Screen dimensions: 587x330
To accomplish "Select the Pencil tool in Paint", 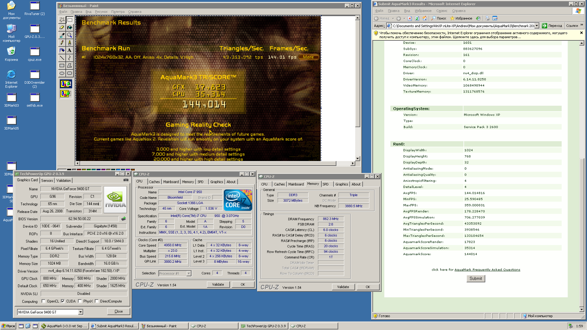I will (62, 43).
